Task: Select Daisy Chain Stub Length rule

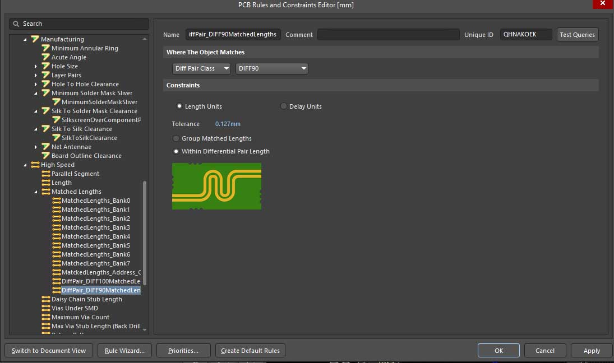Action: coord(86,299)
